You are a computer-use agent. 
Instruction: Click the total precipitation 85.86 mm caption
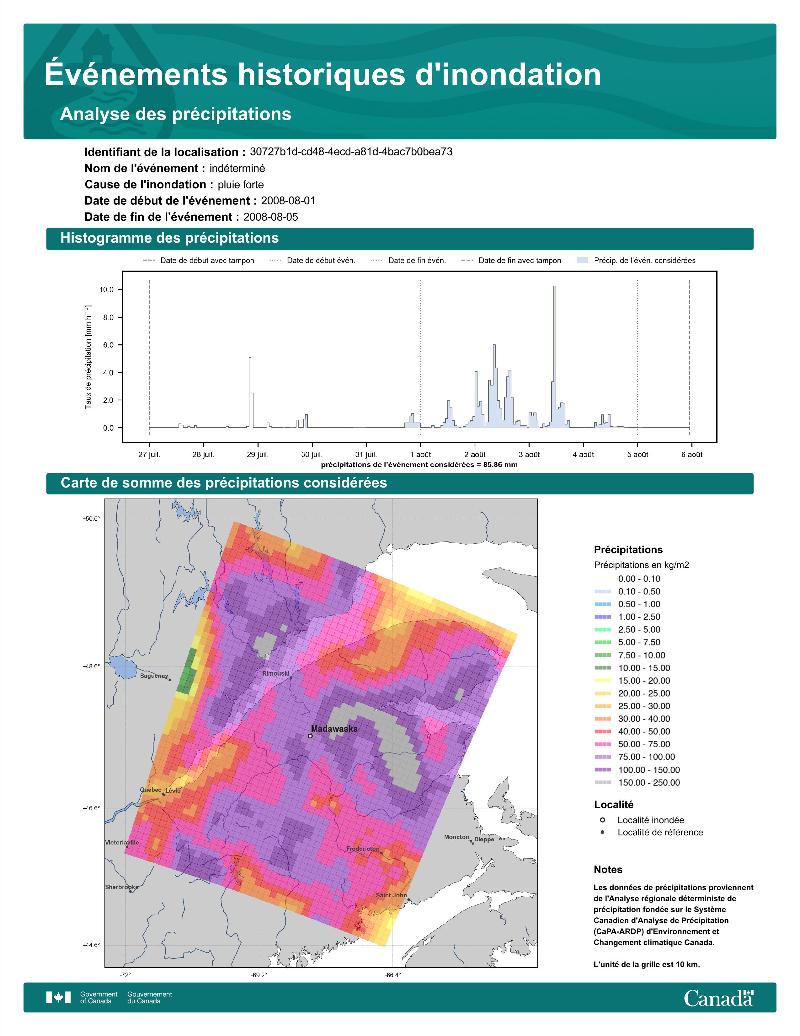pos(419,465)
